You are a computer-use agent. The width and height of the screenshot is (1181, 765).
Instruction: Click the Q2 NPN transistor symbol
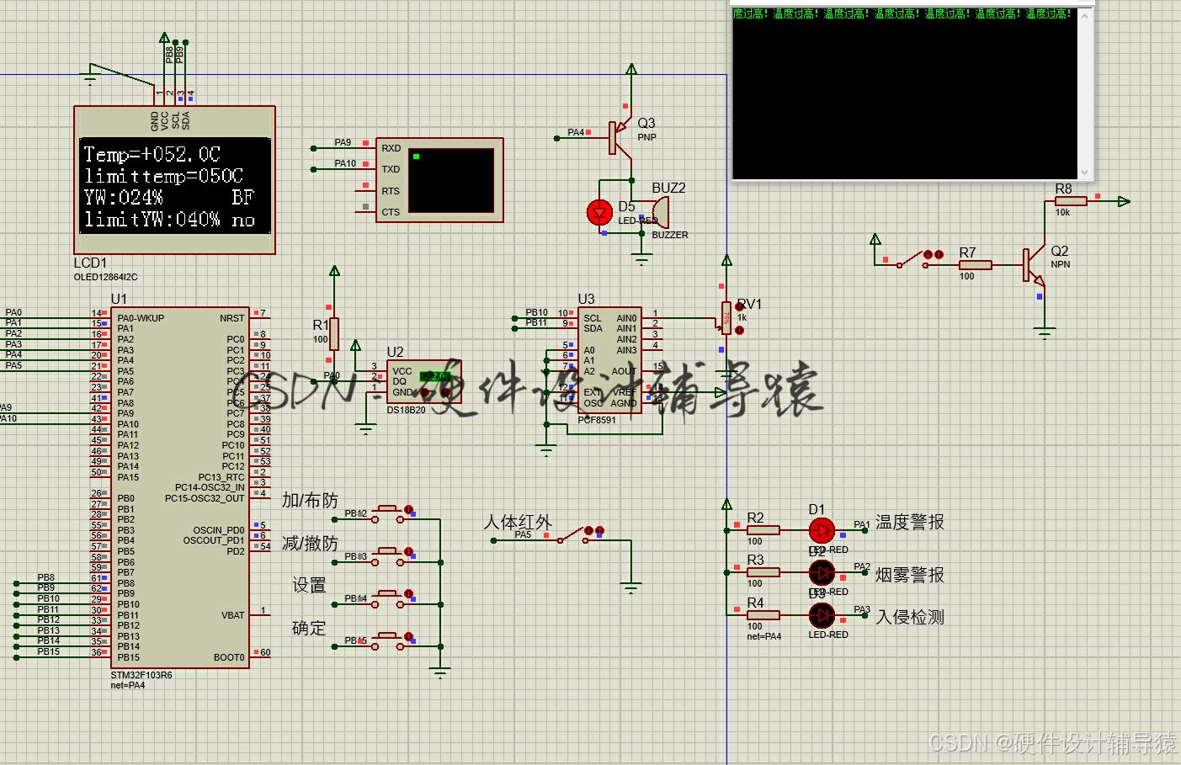pos(1033,266)
